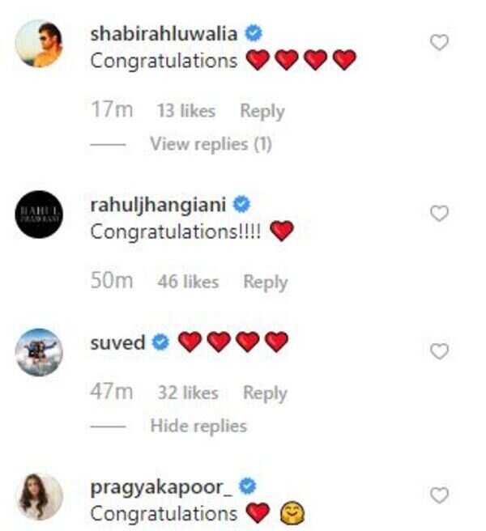Like suved's comment with heart icon
The width and height of the screenshot is (486, 531).
click(439, 351)
